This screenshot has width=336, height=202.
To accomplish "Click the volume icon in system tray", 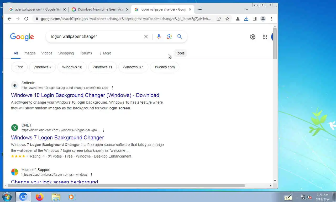I will click(309, 197).
